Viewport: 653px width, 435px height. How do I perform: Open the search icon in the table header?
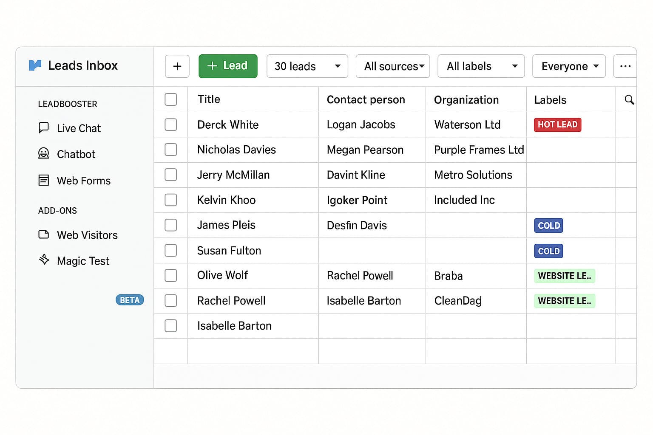630,100
